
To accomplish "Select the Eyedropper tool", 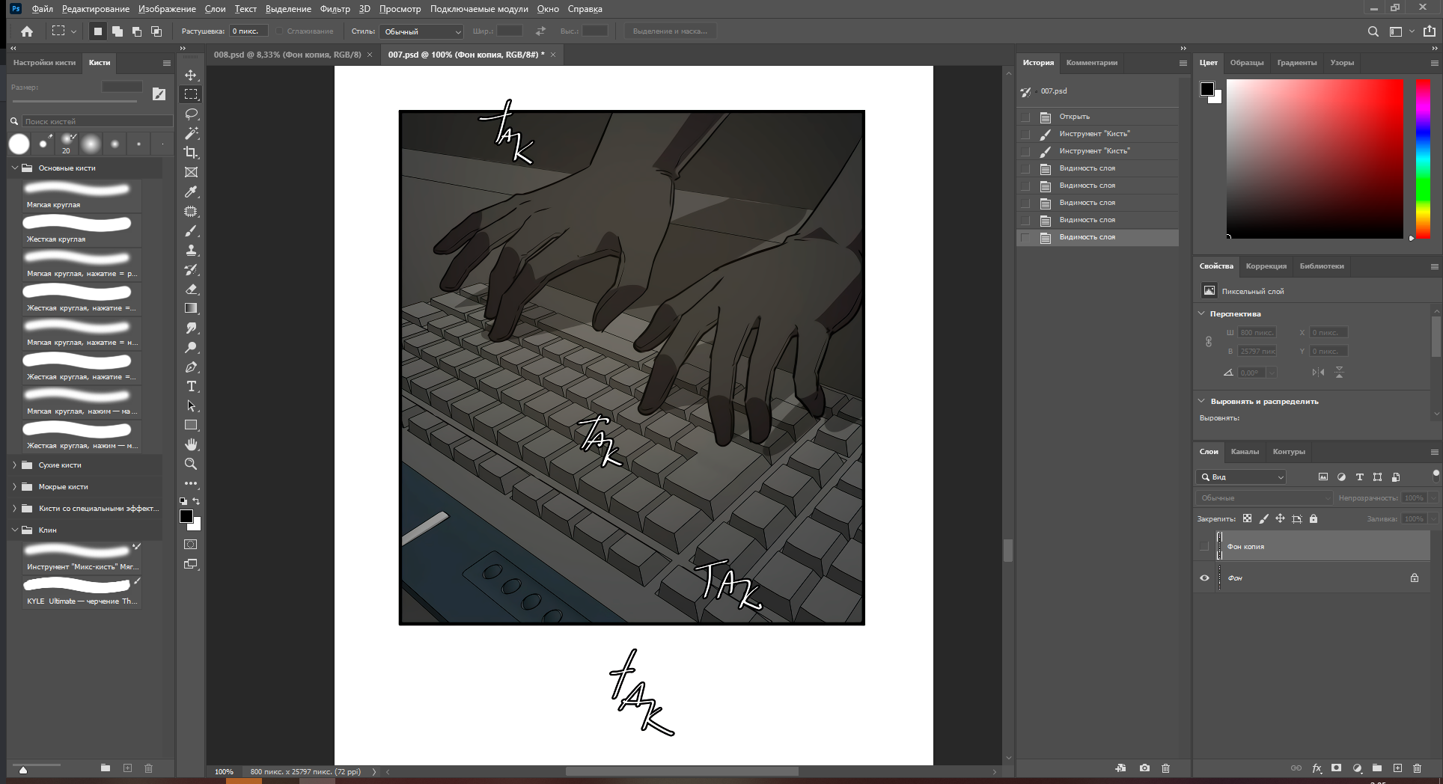I will coord(191,192).
